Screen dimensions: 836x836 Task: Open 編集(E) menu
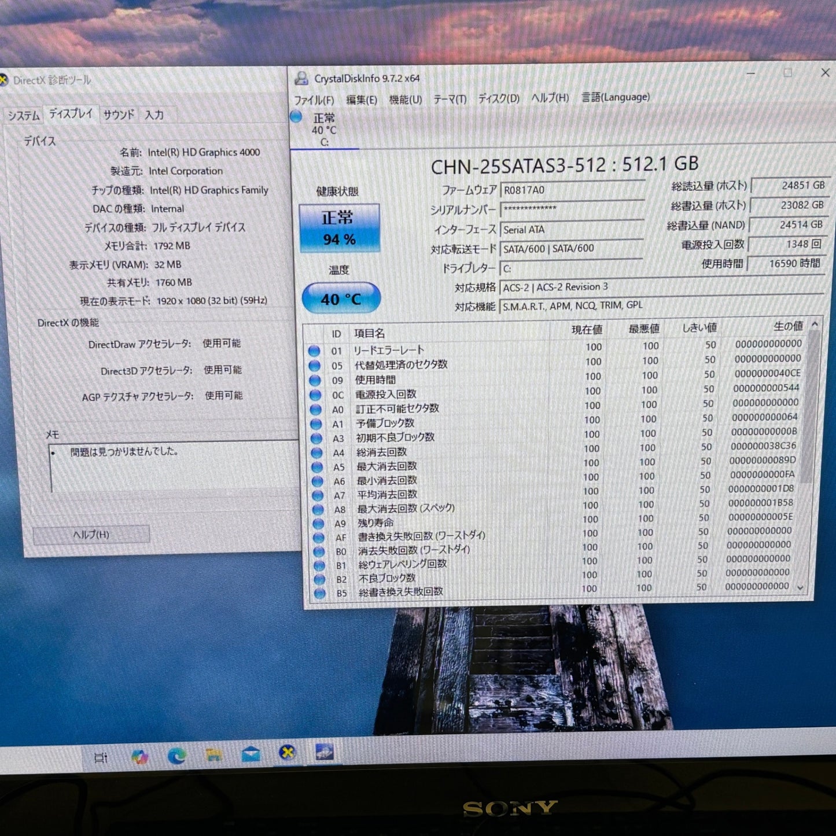pos(362,100)
